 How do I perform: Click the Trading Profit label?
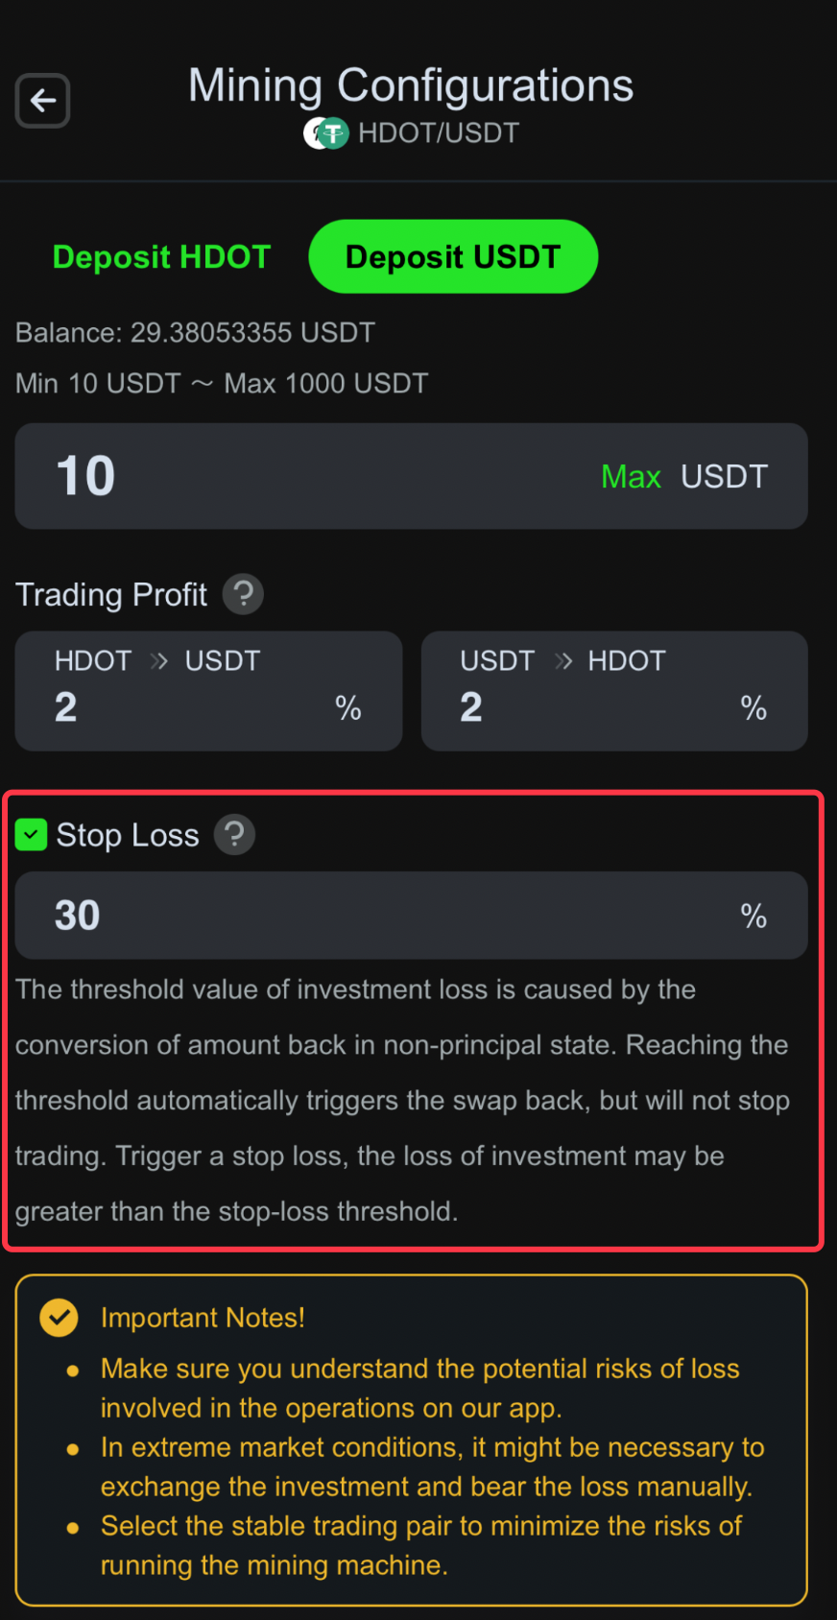click(111, 595)
